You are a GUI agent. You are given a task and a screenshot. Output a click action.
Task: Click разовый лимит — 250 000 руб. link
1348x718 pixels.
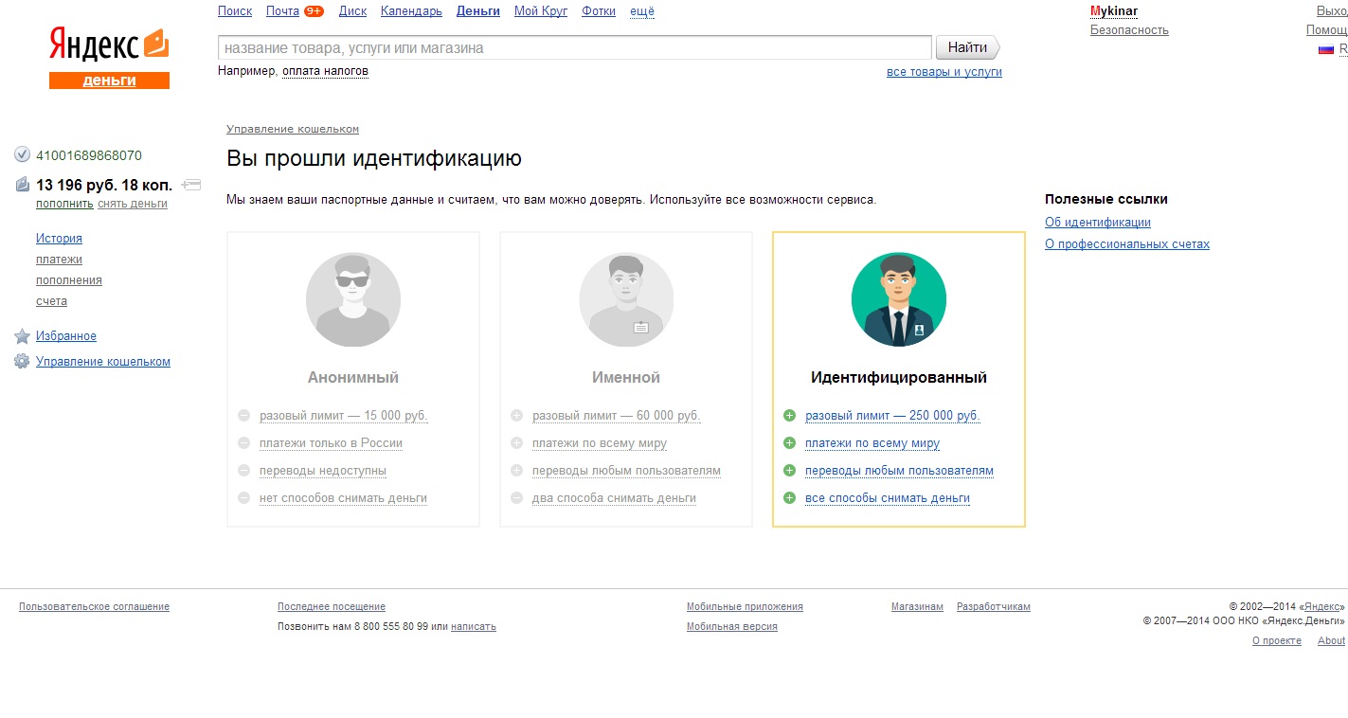(892, 416)
